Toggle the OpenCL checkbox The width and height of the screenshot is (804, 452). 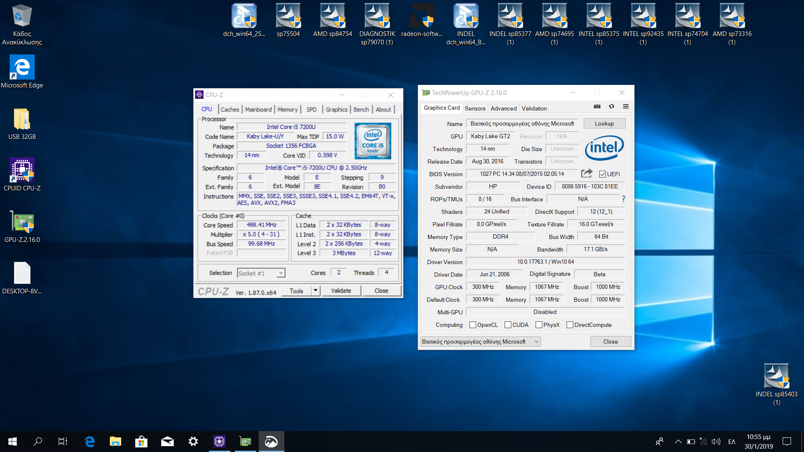473,325
